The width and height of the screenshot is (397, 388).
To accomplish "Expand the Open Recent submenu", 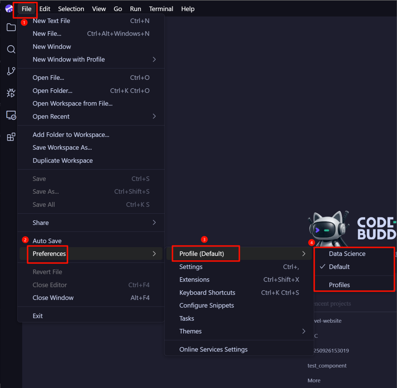I will (x=51, y=116).
